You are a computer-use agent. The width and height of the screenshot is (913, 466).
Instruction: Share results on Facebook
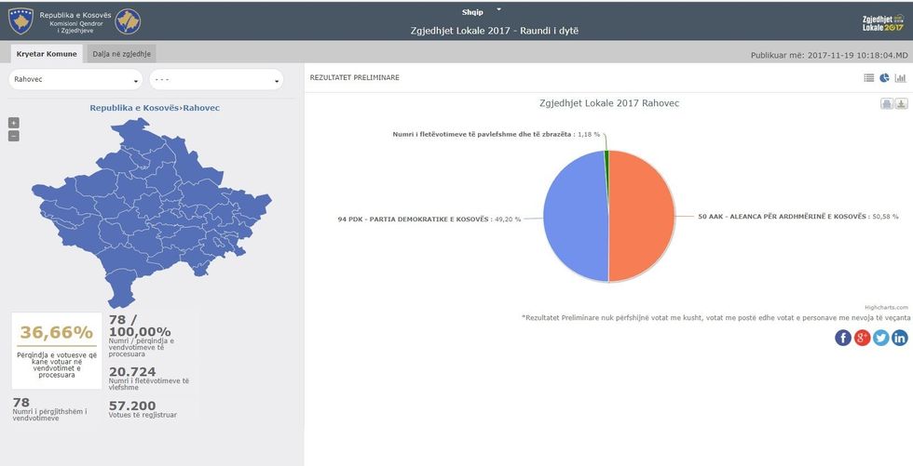point(843,338)
